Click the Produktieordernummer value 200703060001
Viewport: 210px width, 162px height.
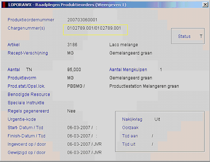[82, 20]
